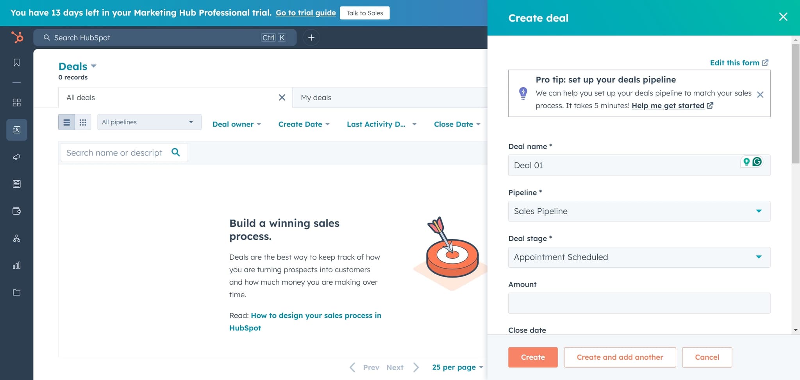800x380 pixels.
Task: Switch to board grid view toggle
Action: point(83,122)
